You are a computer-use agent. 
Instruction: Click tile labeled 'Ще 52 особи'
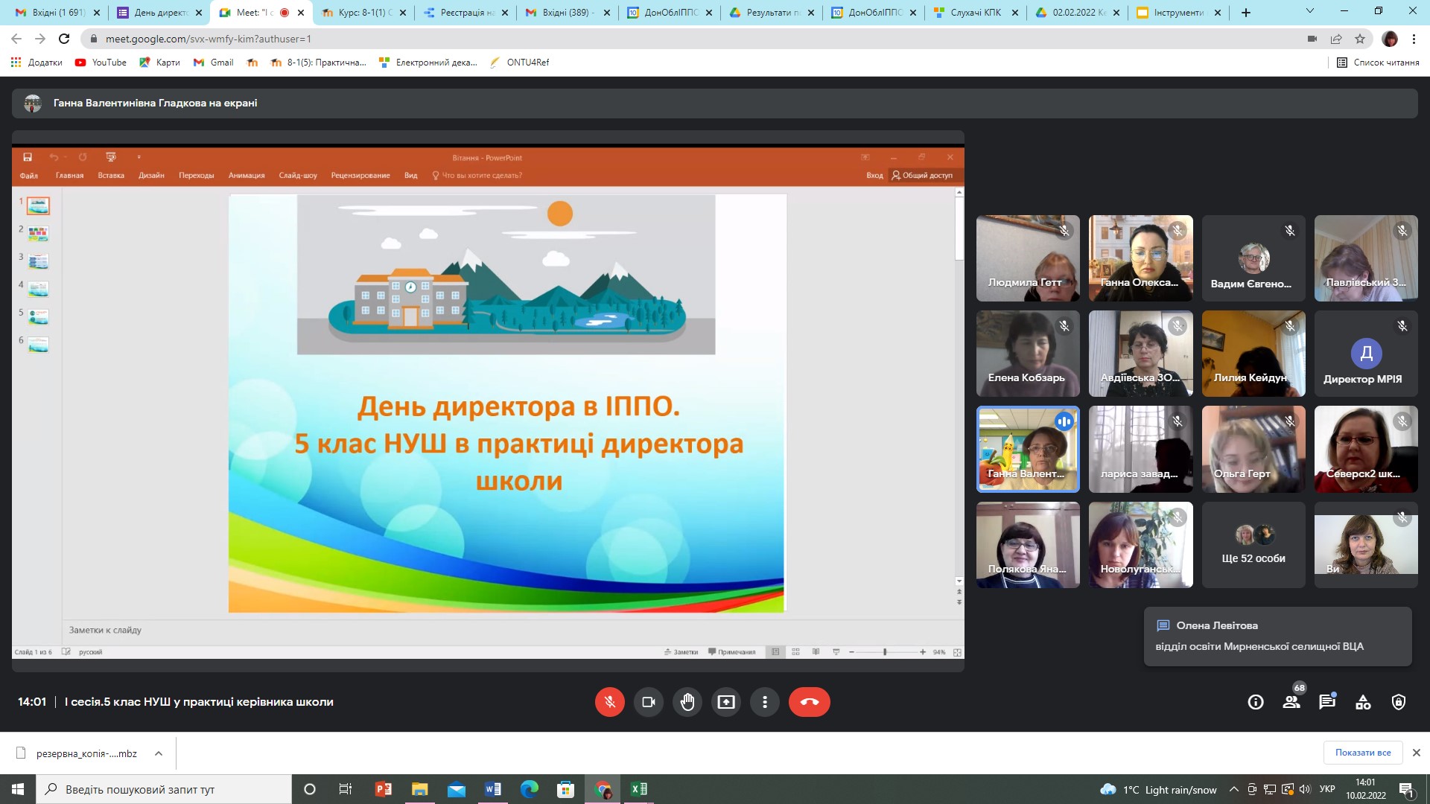point(1253,545)
